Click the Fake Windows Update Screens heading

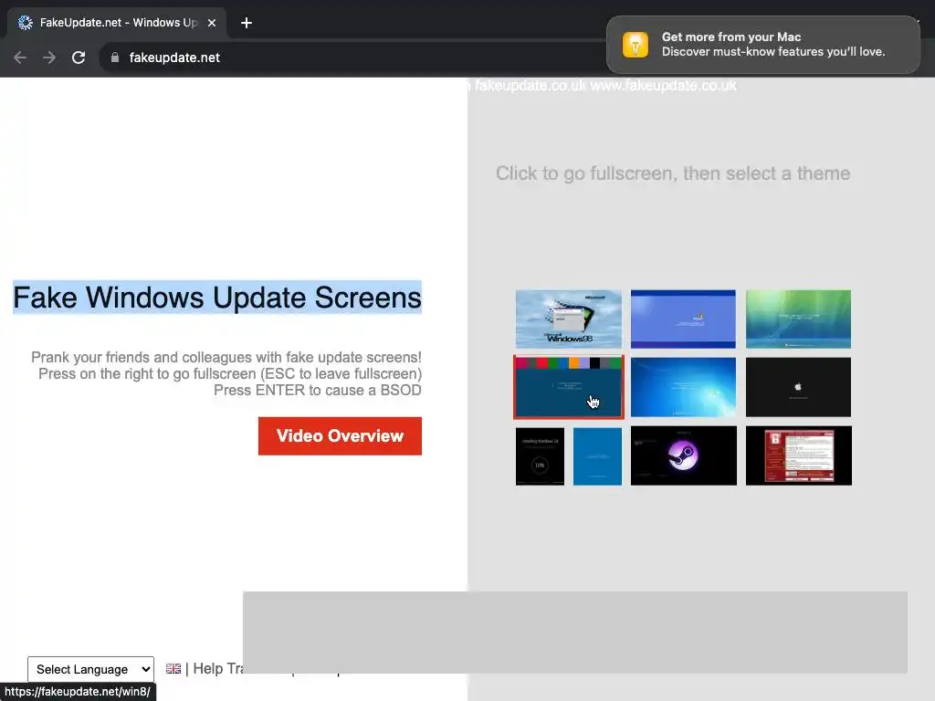coord(217,297)
